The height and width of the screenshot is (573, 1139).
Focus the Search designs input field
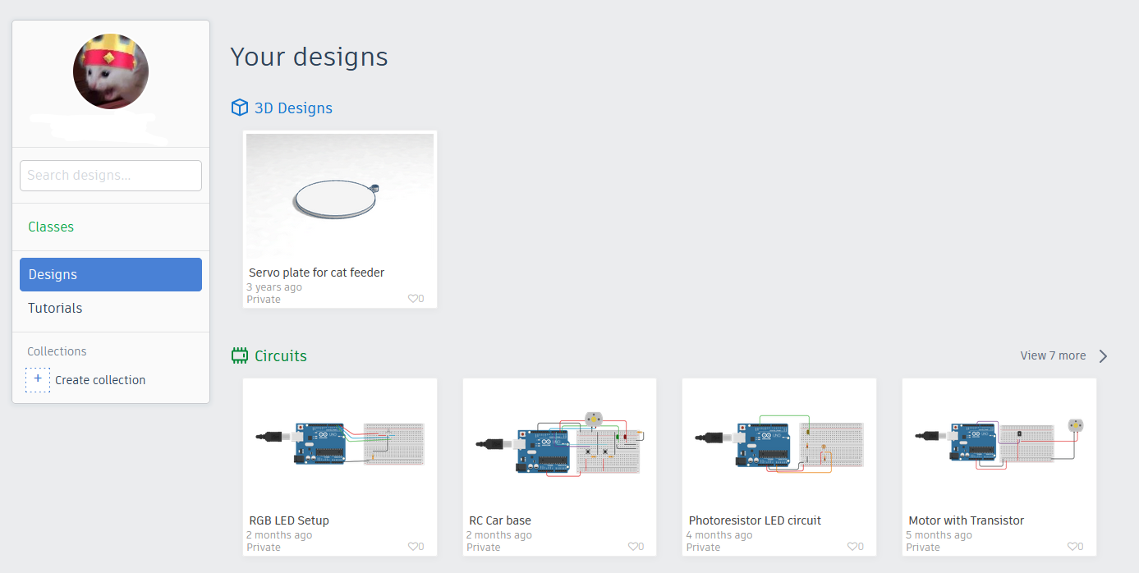pos(111,176)
